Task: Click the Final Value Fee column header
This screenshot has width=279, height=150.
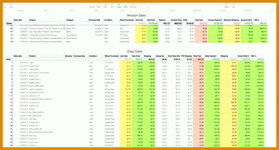Action: coord(174,56)
